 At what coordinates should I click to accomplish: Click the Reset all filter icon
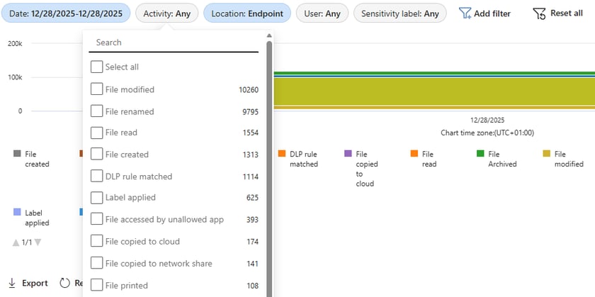click(x=539, y=13)
